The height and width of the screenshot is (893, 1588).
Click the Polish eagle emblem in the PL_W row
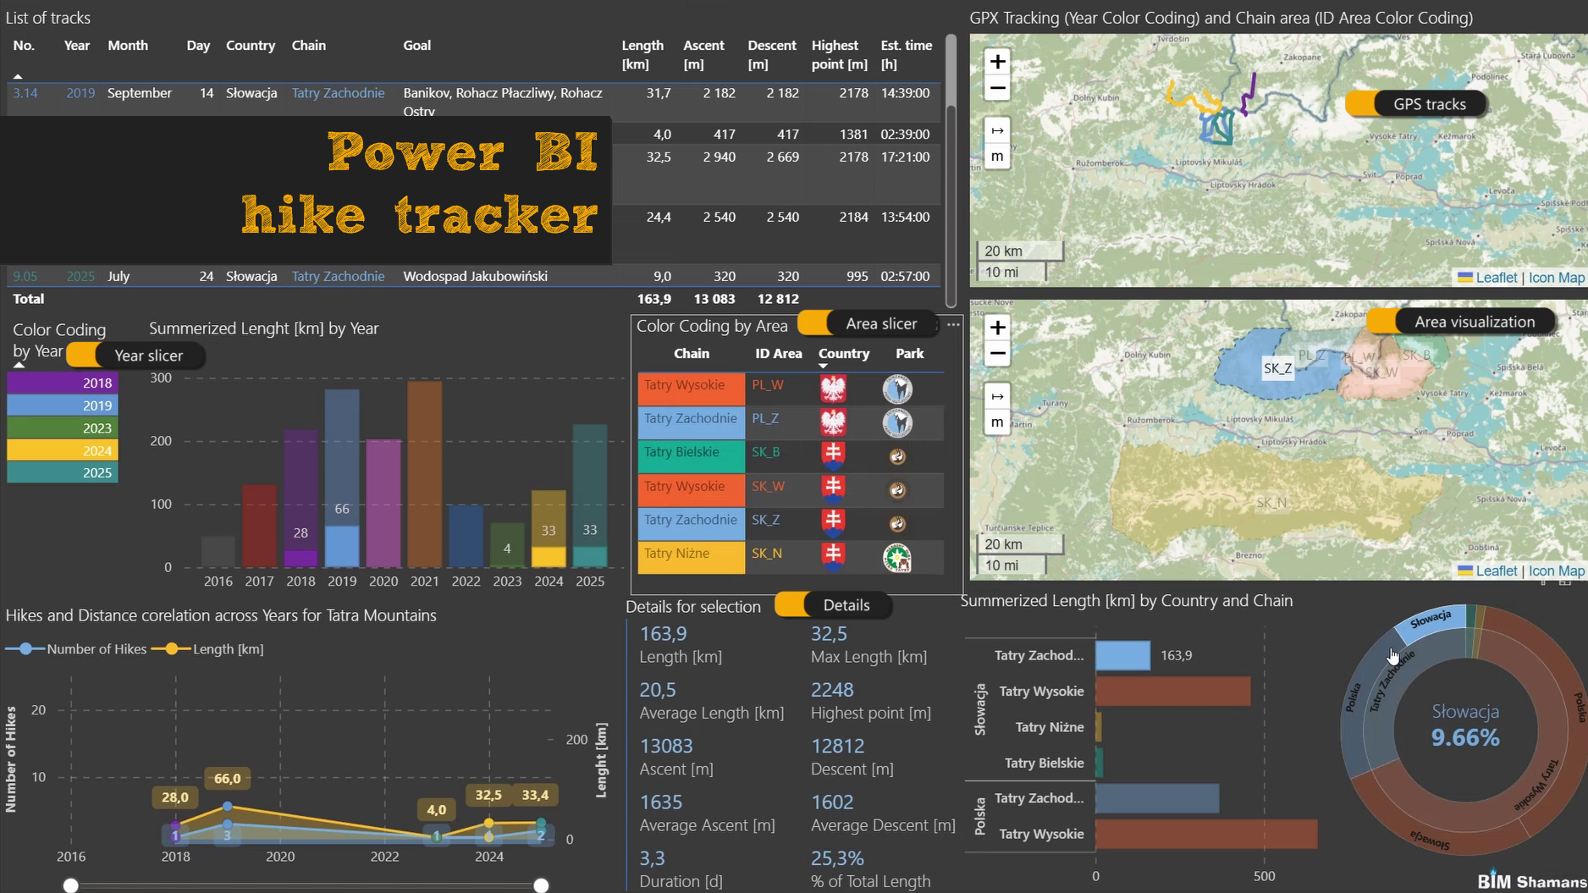click(834, 389)
